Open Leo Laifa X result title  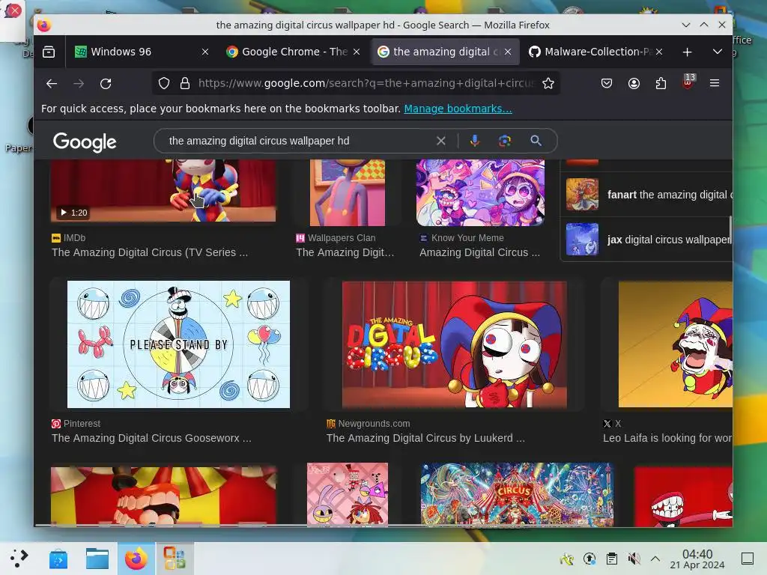click(x=667, y=438)
